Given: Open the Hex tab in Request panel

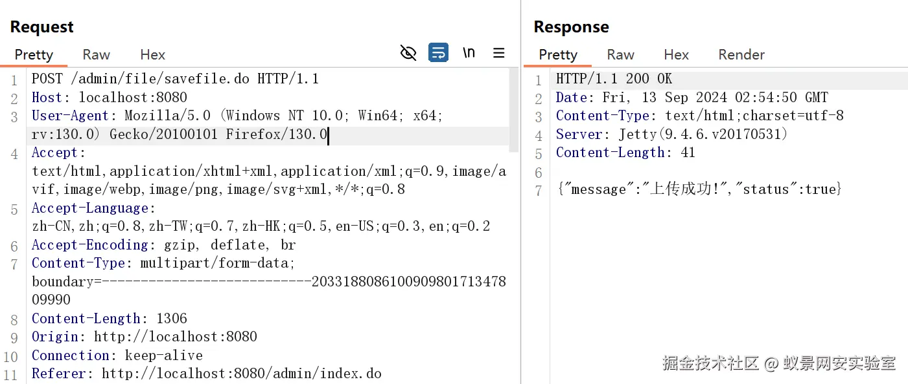Looking at the screenshot, I should click(x=152, y=55).
